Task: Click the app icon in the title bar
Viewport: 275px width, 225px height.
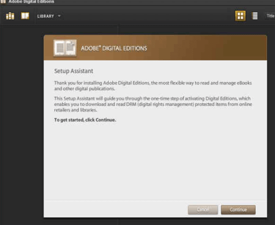Action: (3, 2)
